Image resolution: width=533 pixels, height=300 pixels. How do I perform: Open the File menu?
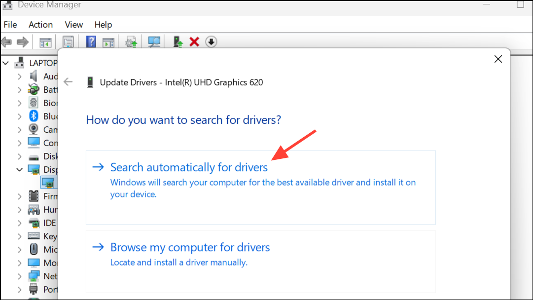[10, 25]
